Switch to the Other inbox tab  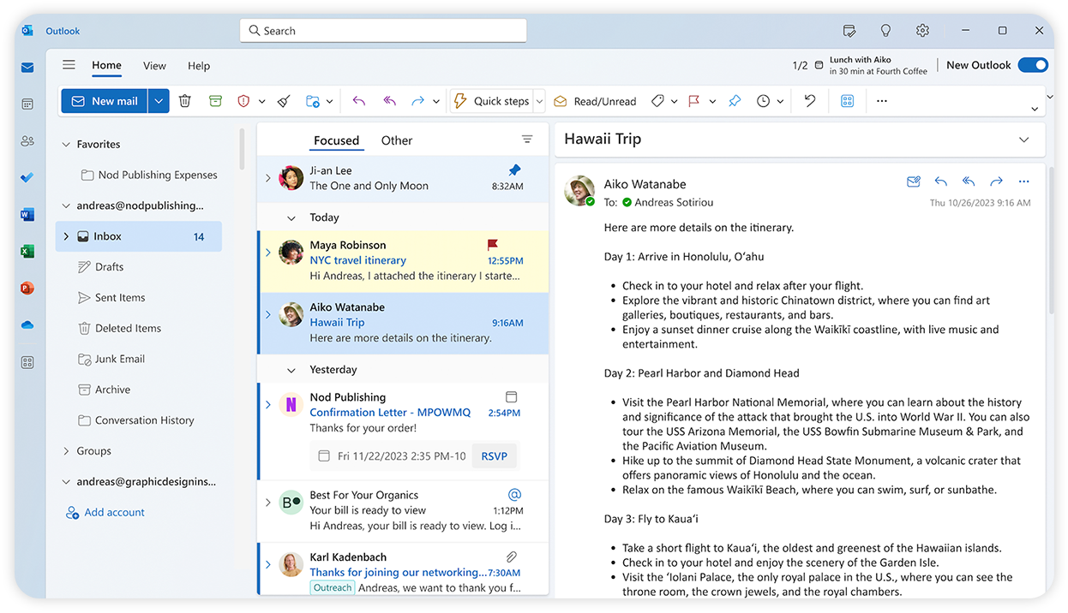397,140
